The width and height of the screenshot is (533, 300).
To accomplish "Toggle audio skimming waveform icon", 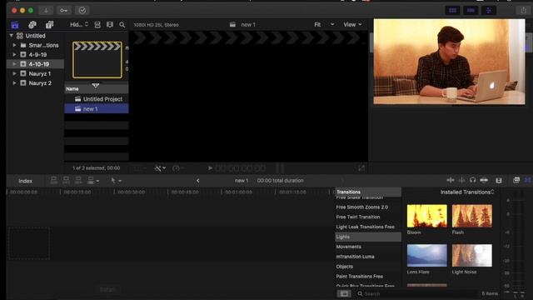I will tap(461, 180).
